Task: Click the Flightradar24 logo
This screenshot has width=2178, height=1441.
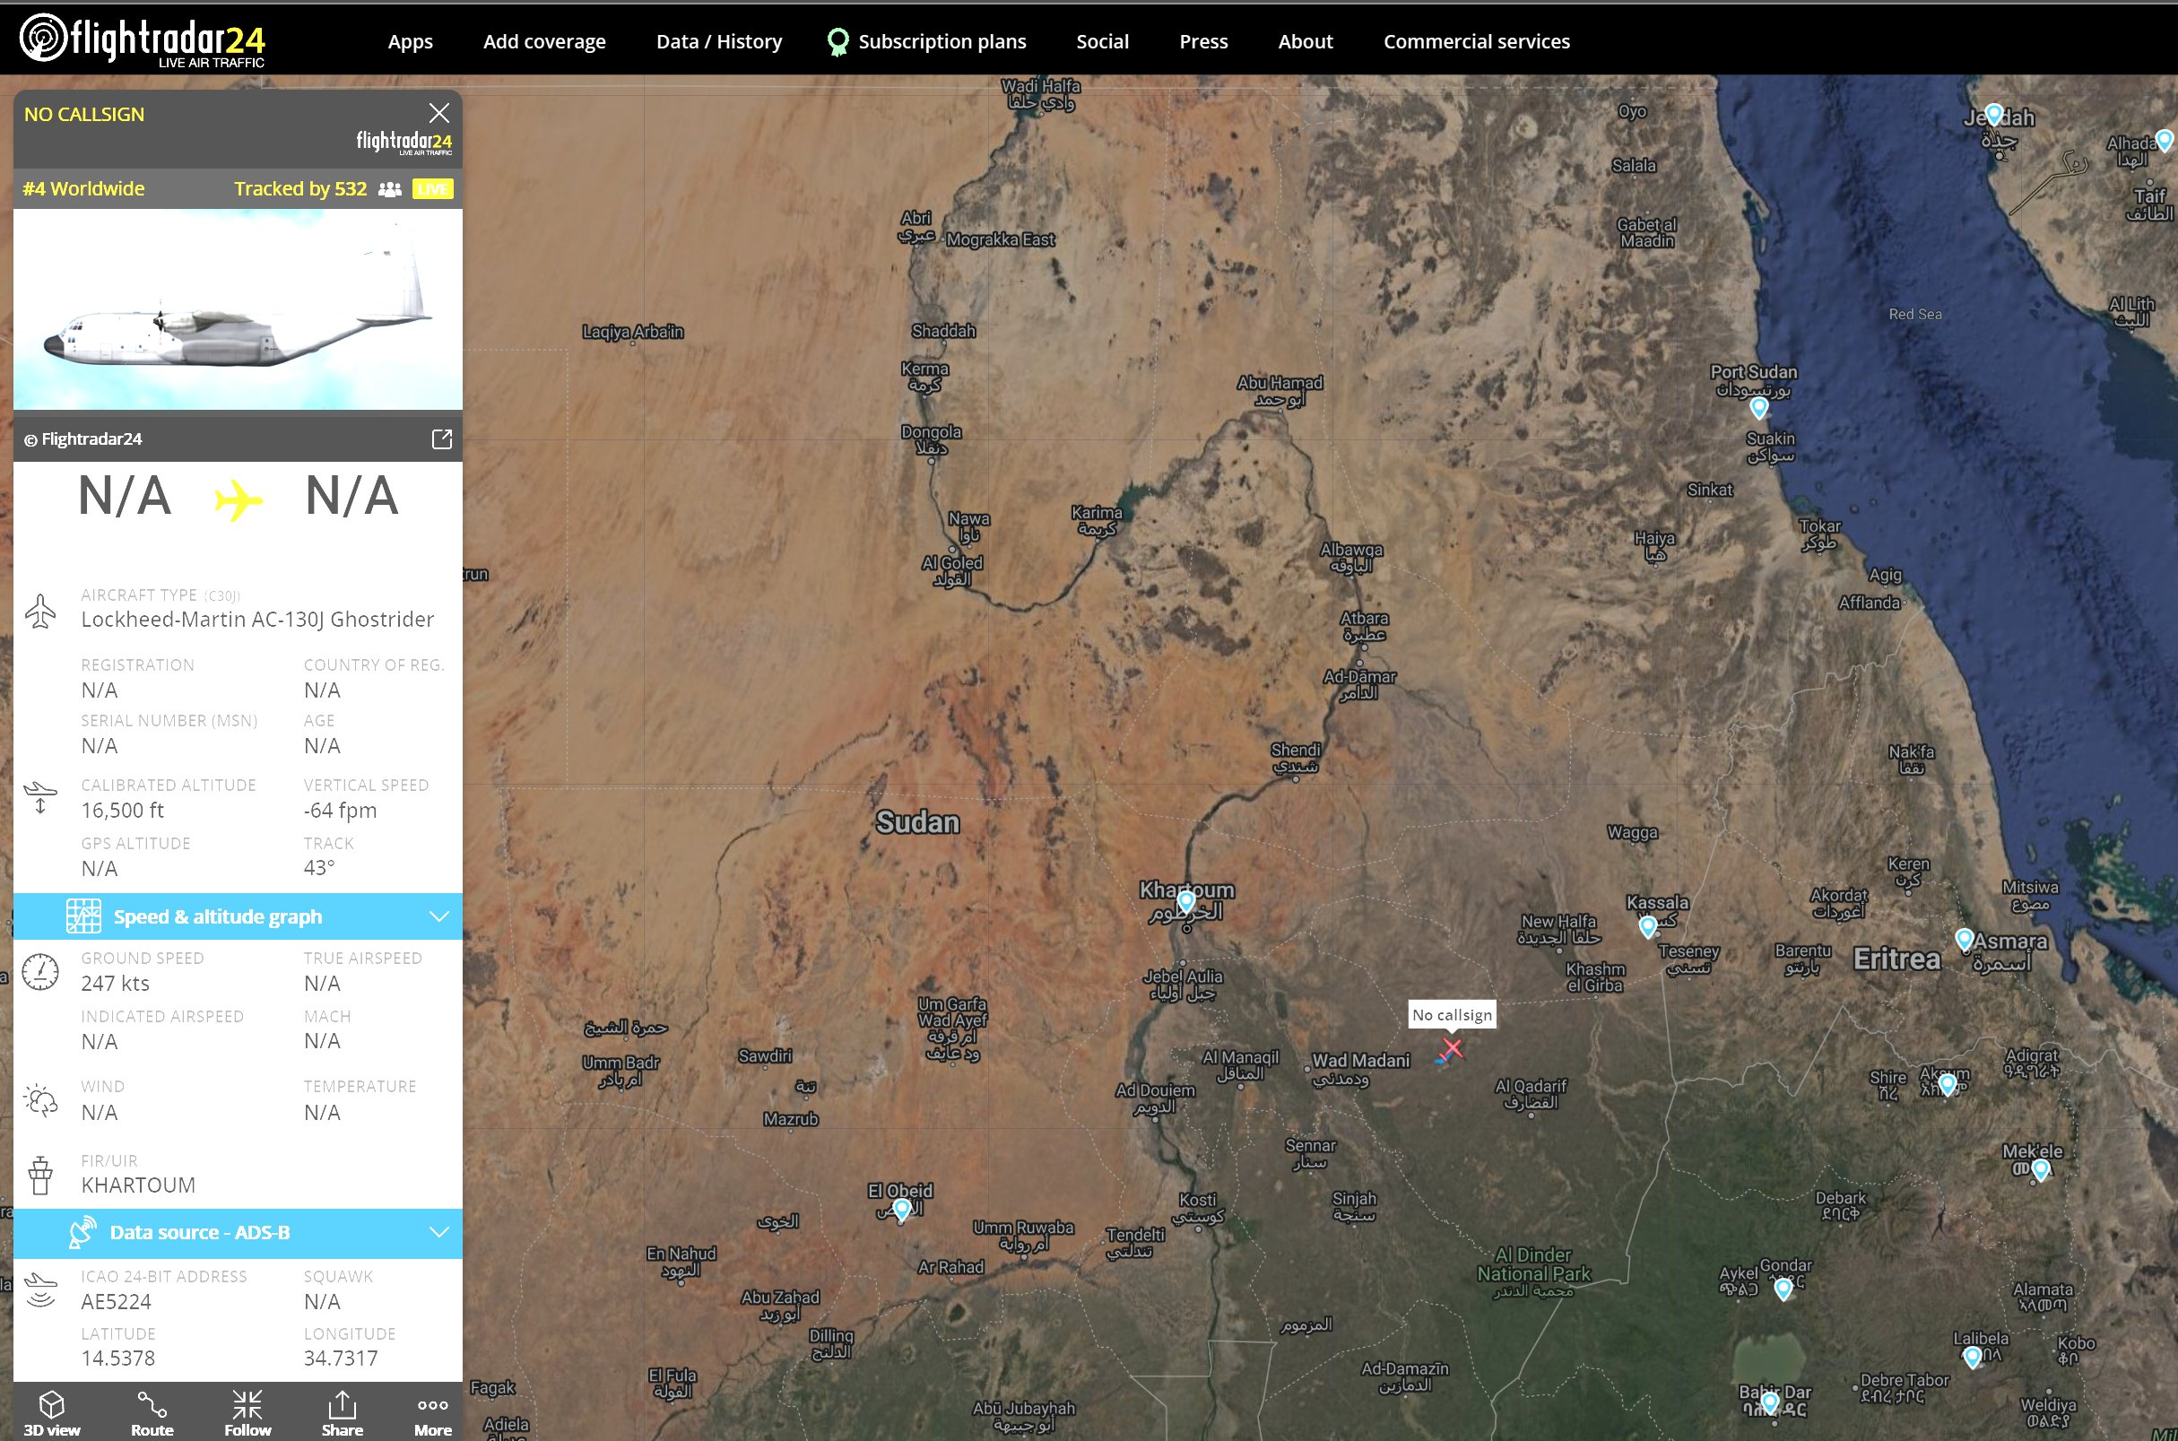Action: point(143,40)
